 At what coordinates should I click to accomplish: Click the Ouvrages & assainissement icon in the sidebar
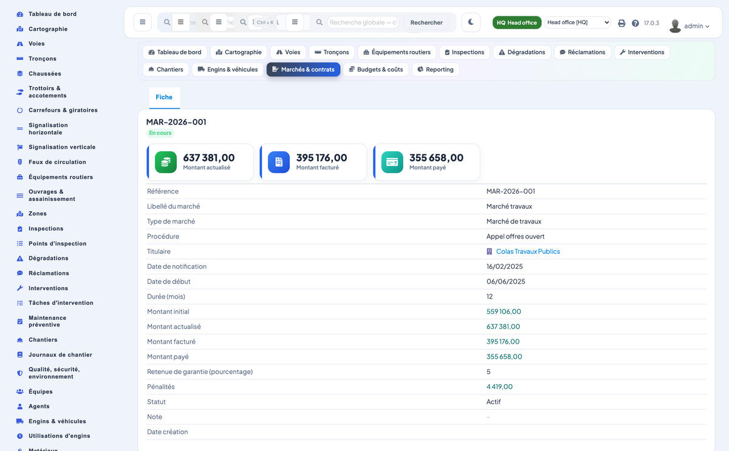tap(20, 195)
